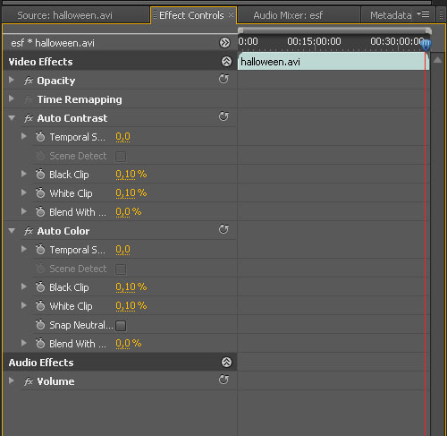Expand Auto Color Black Clip slider

coord(24,286)
